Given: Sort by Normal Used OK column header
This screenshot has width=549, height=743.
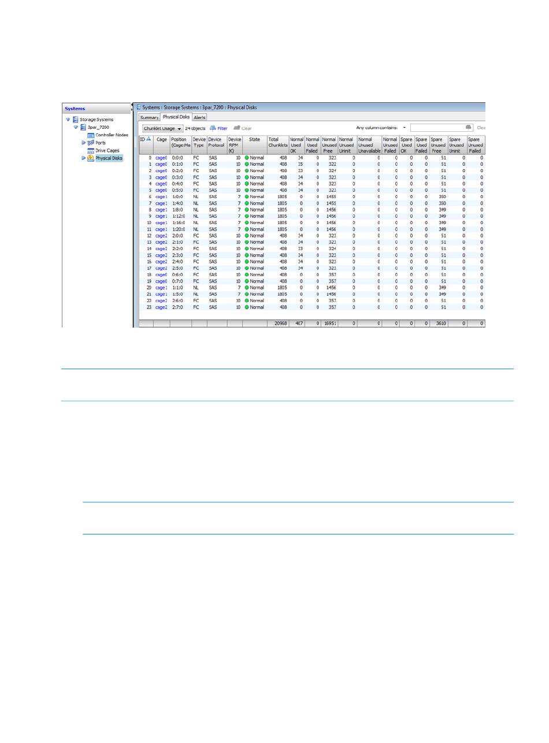Looking at the screenshot, I should (296, 145).
